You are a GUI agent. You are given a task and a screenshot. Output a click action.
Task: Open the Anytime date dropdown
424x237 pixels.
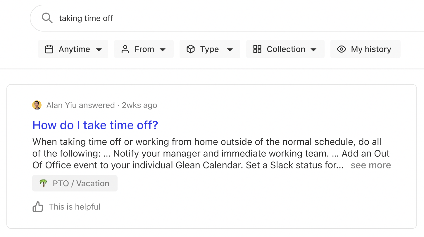coord(73,49)
